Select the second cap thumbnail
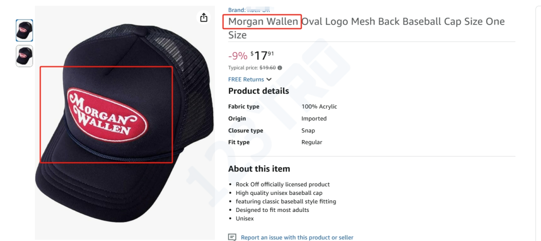541x241 pixels. coord(25,56)
